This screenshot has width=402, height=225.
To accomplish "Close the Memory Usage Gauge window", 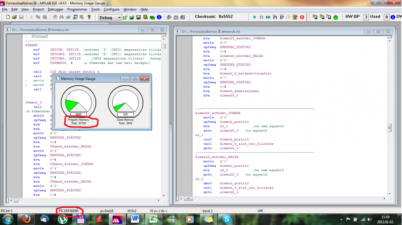I will 145,79.
